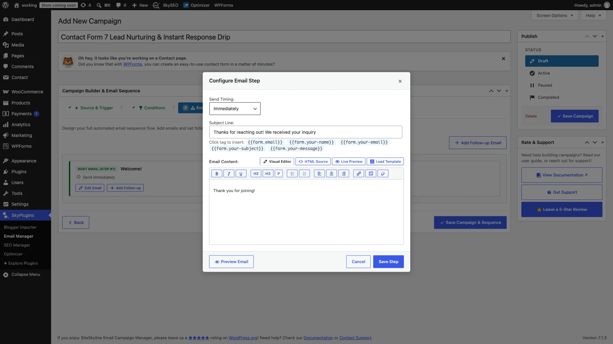613x344 pixels.
Task: Remove link with unlink icon
Action: click(x=371, y=174)
